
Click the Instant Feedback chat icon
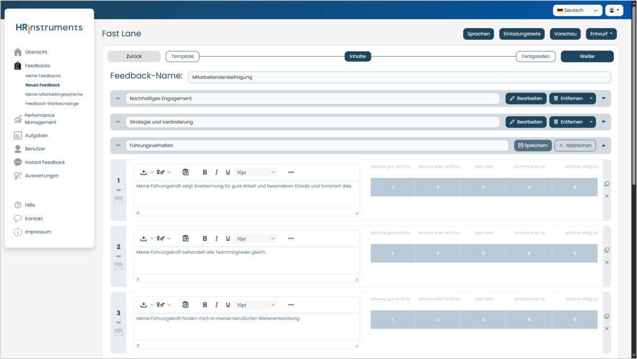[17, 162]
